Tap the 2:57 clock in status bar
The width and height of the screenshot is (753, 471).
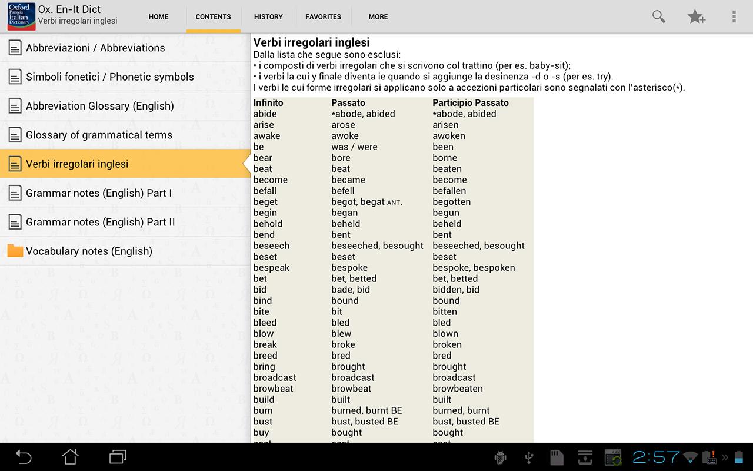coord(657,457)
